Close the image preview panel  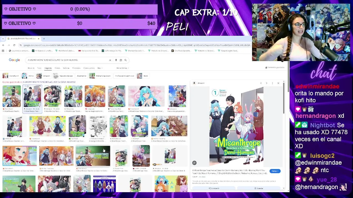coord(278,83)
